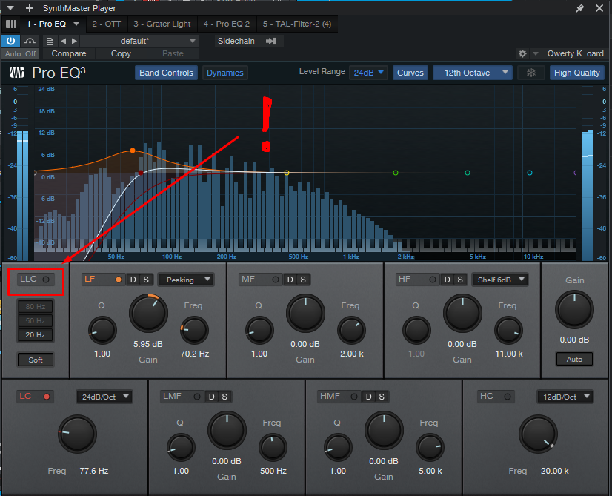Open the channel strip bars icon
Viewport: 612px width, 496px height.
[x=11, y=24]
